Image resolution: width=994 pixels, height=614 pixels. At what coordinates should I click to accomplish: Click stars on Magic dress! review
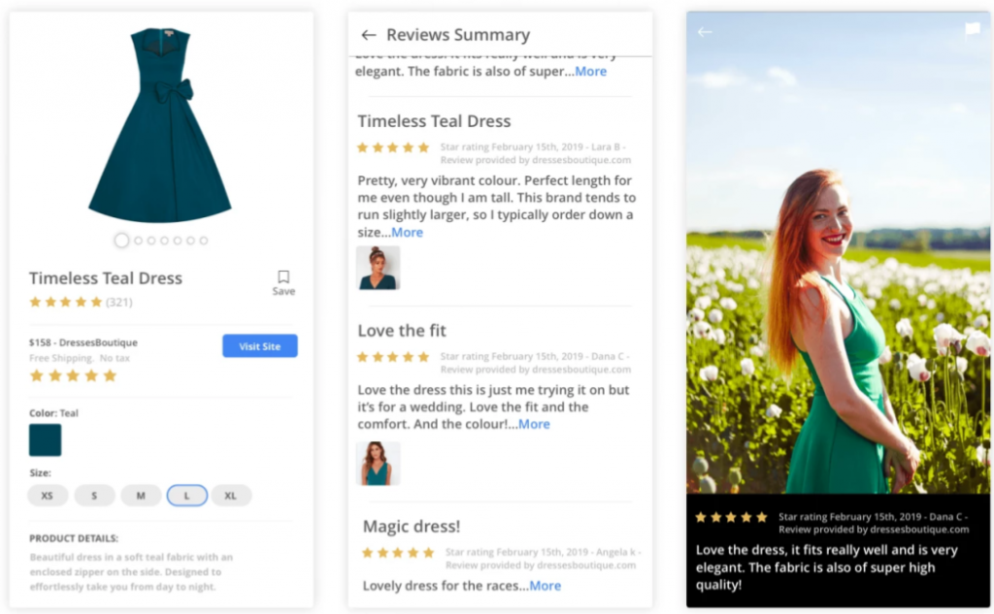[398, 553]
